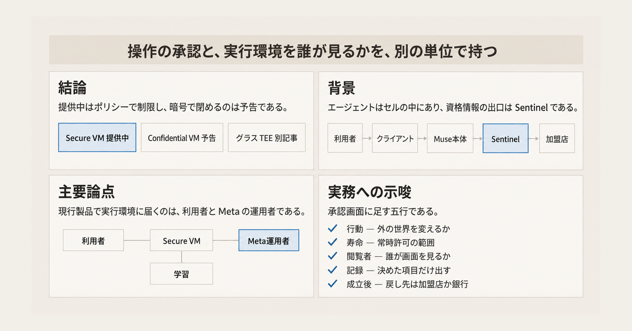Click the checkmark beside 行動
Image resolution: width=632 pixels, height=331 pixels.
tap(332, 229)
